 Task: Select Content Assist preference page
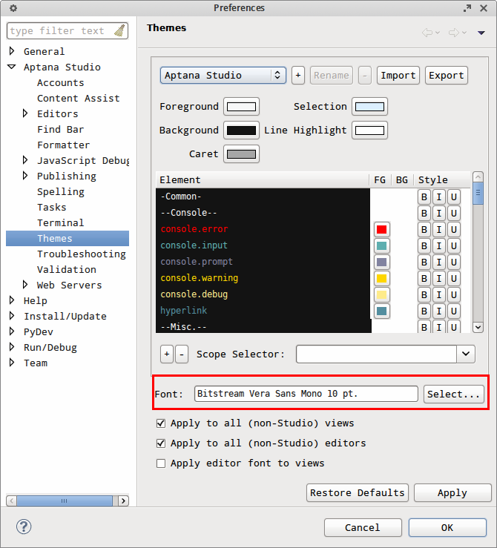pyautogui.click(x=79, y=98)
